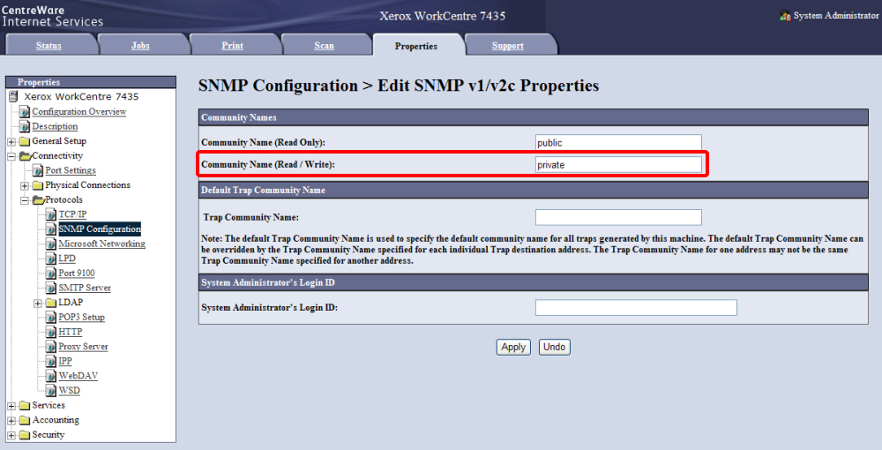Switch to the Status tab
882x450 pixels.
(49, 46)
